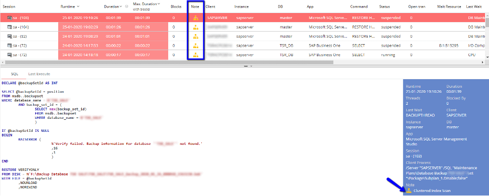Click the note icon in the sa - (82) row

195,37
